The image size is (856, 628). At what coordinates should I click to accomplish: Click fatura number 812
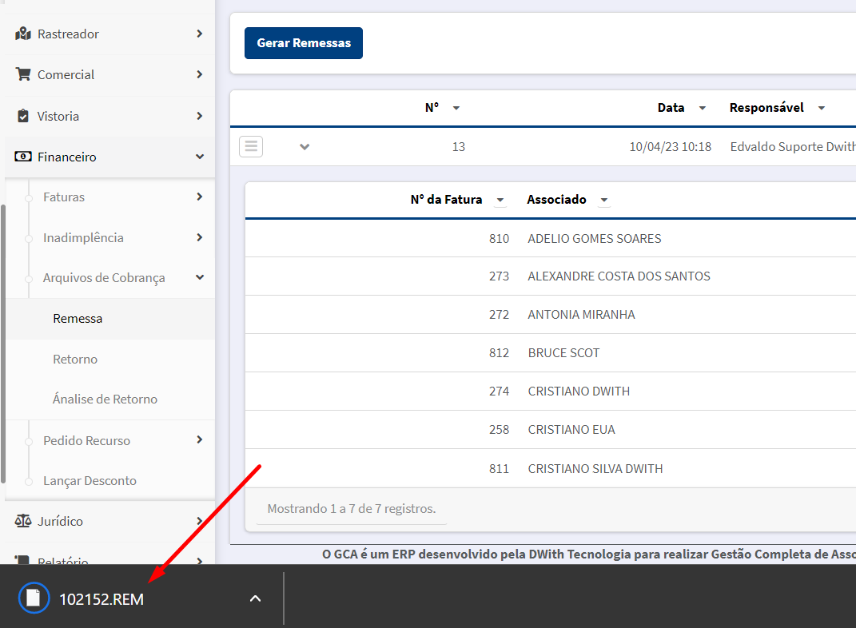[499, 353]
